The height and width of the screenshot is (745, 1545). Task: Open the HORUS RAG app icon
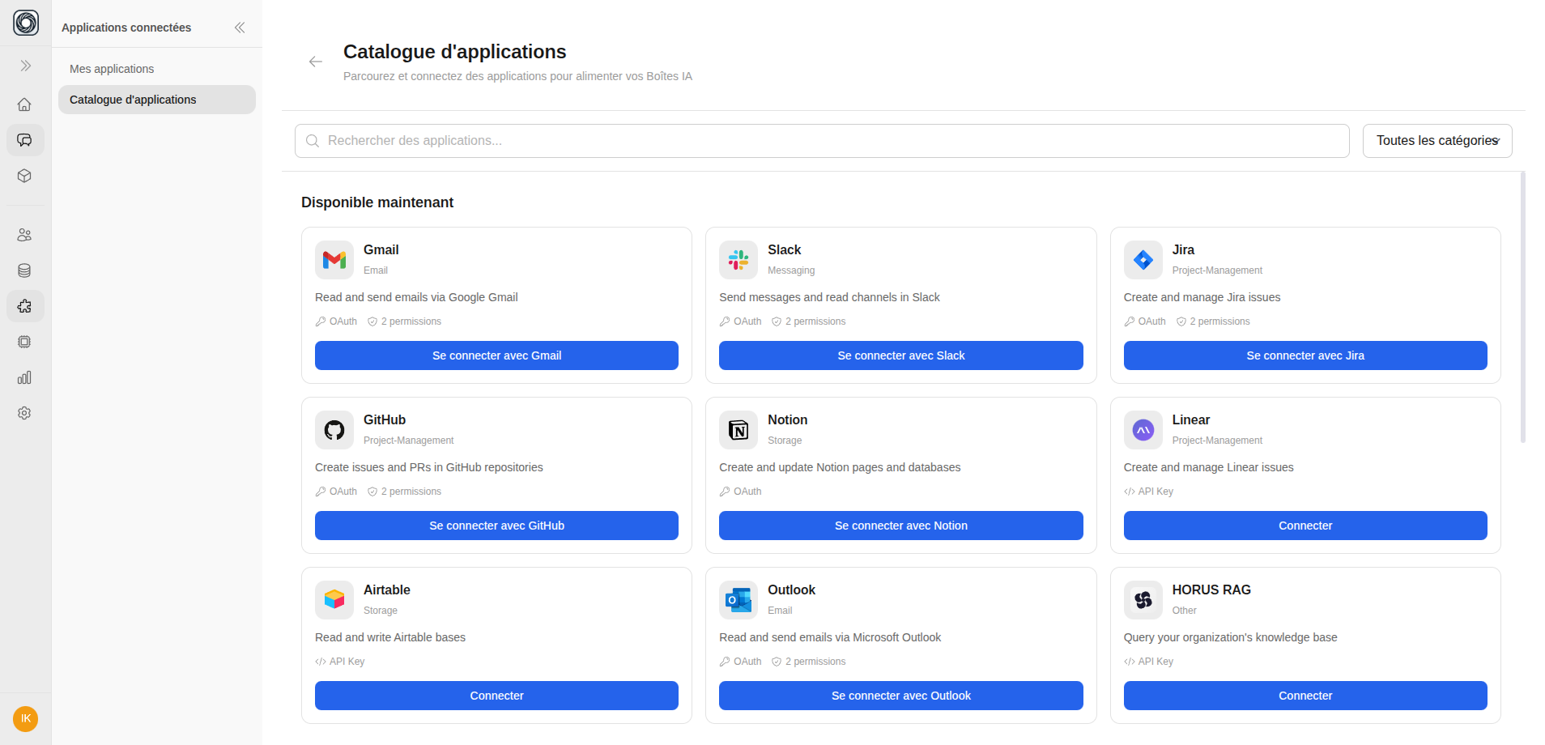tap(1142, 599)
